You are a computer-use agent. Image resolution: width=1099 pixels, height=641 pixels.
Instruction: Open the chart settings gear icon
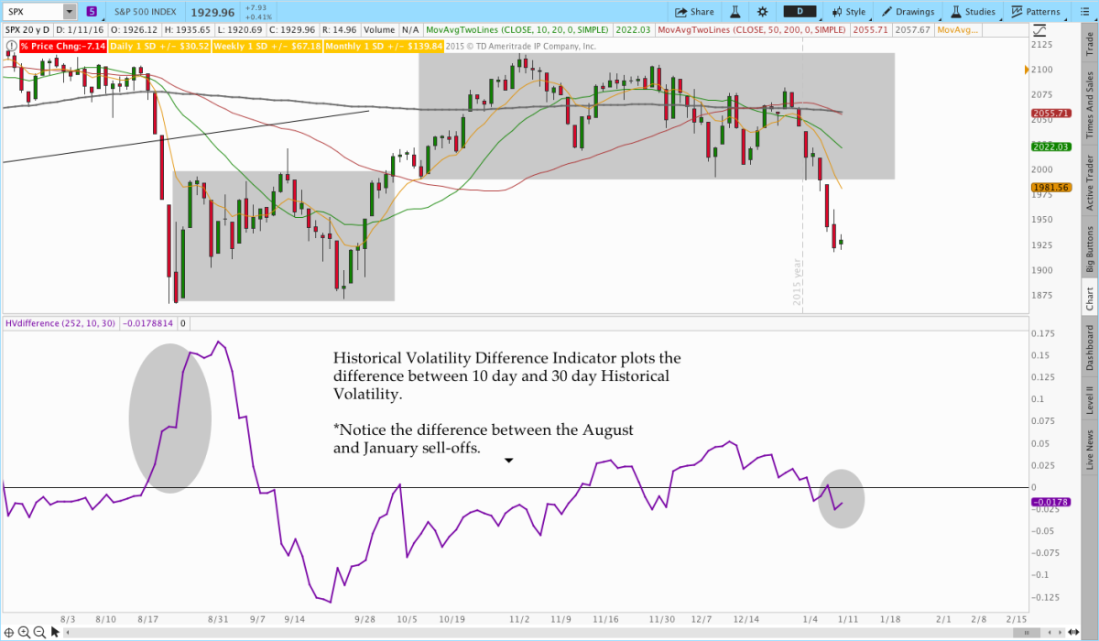tap(763, 12)
